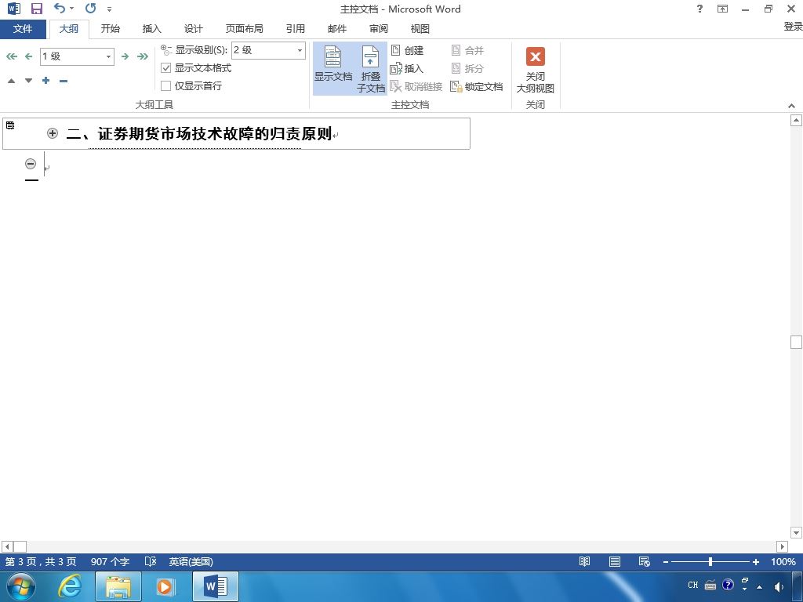Open the Windows Start menu

tap(21, 586)
